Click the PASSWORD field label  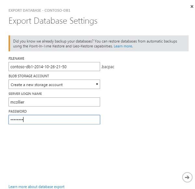tap(18, 111)
